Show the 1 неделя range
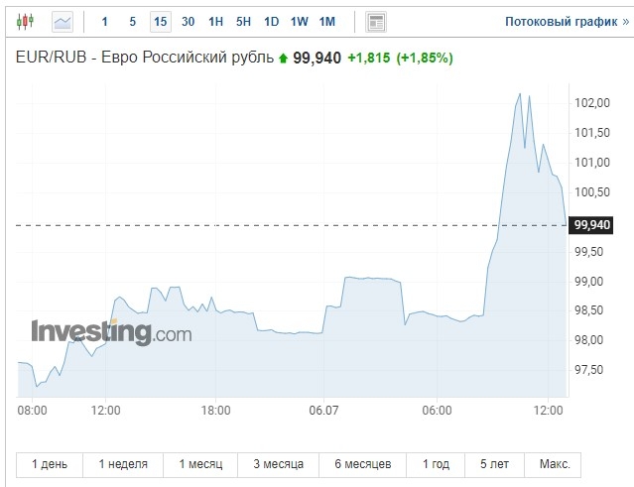Viewport: 634px width, 487px height. tap(123, 464)
